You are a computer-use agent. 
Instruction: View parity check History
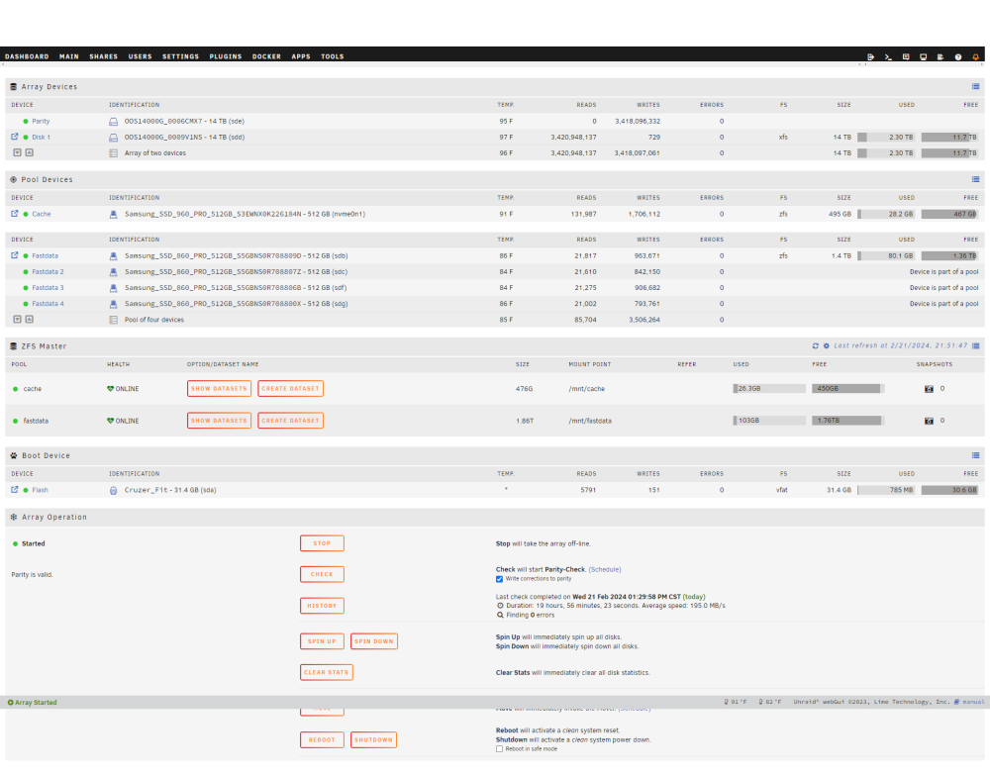pyautogui.click(x=322, y=606)
